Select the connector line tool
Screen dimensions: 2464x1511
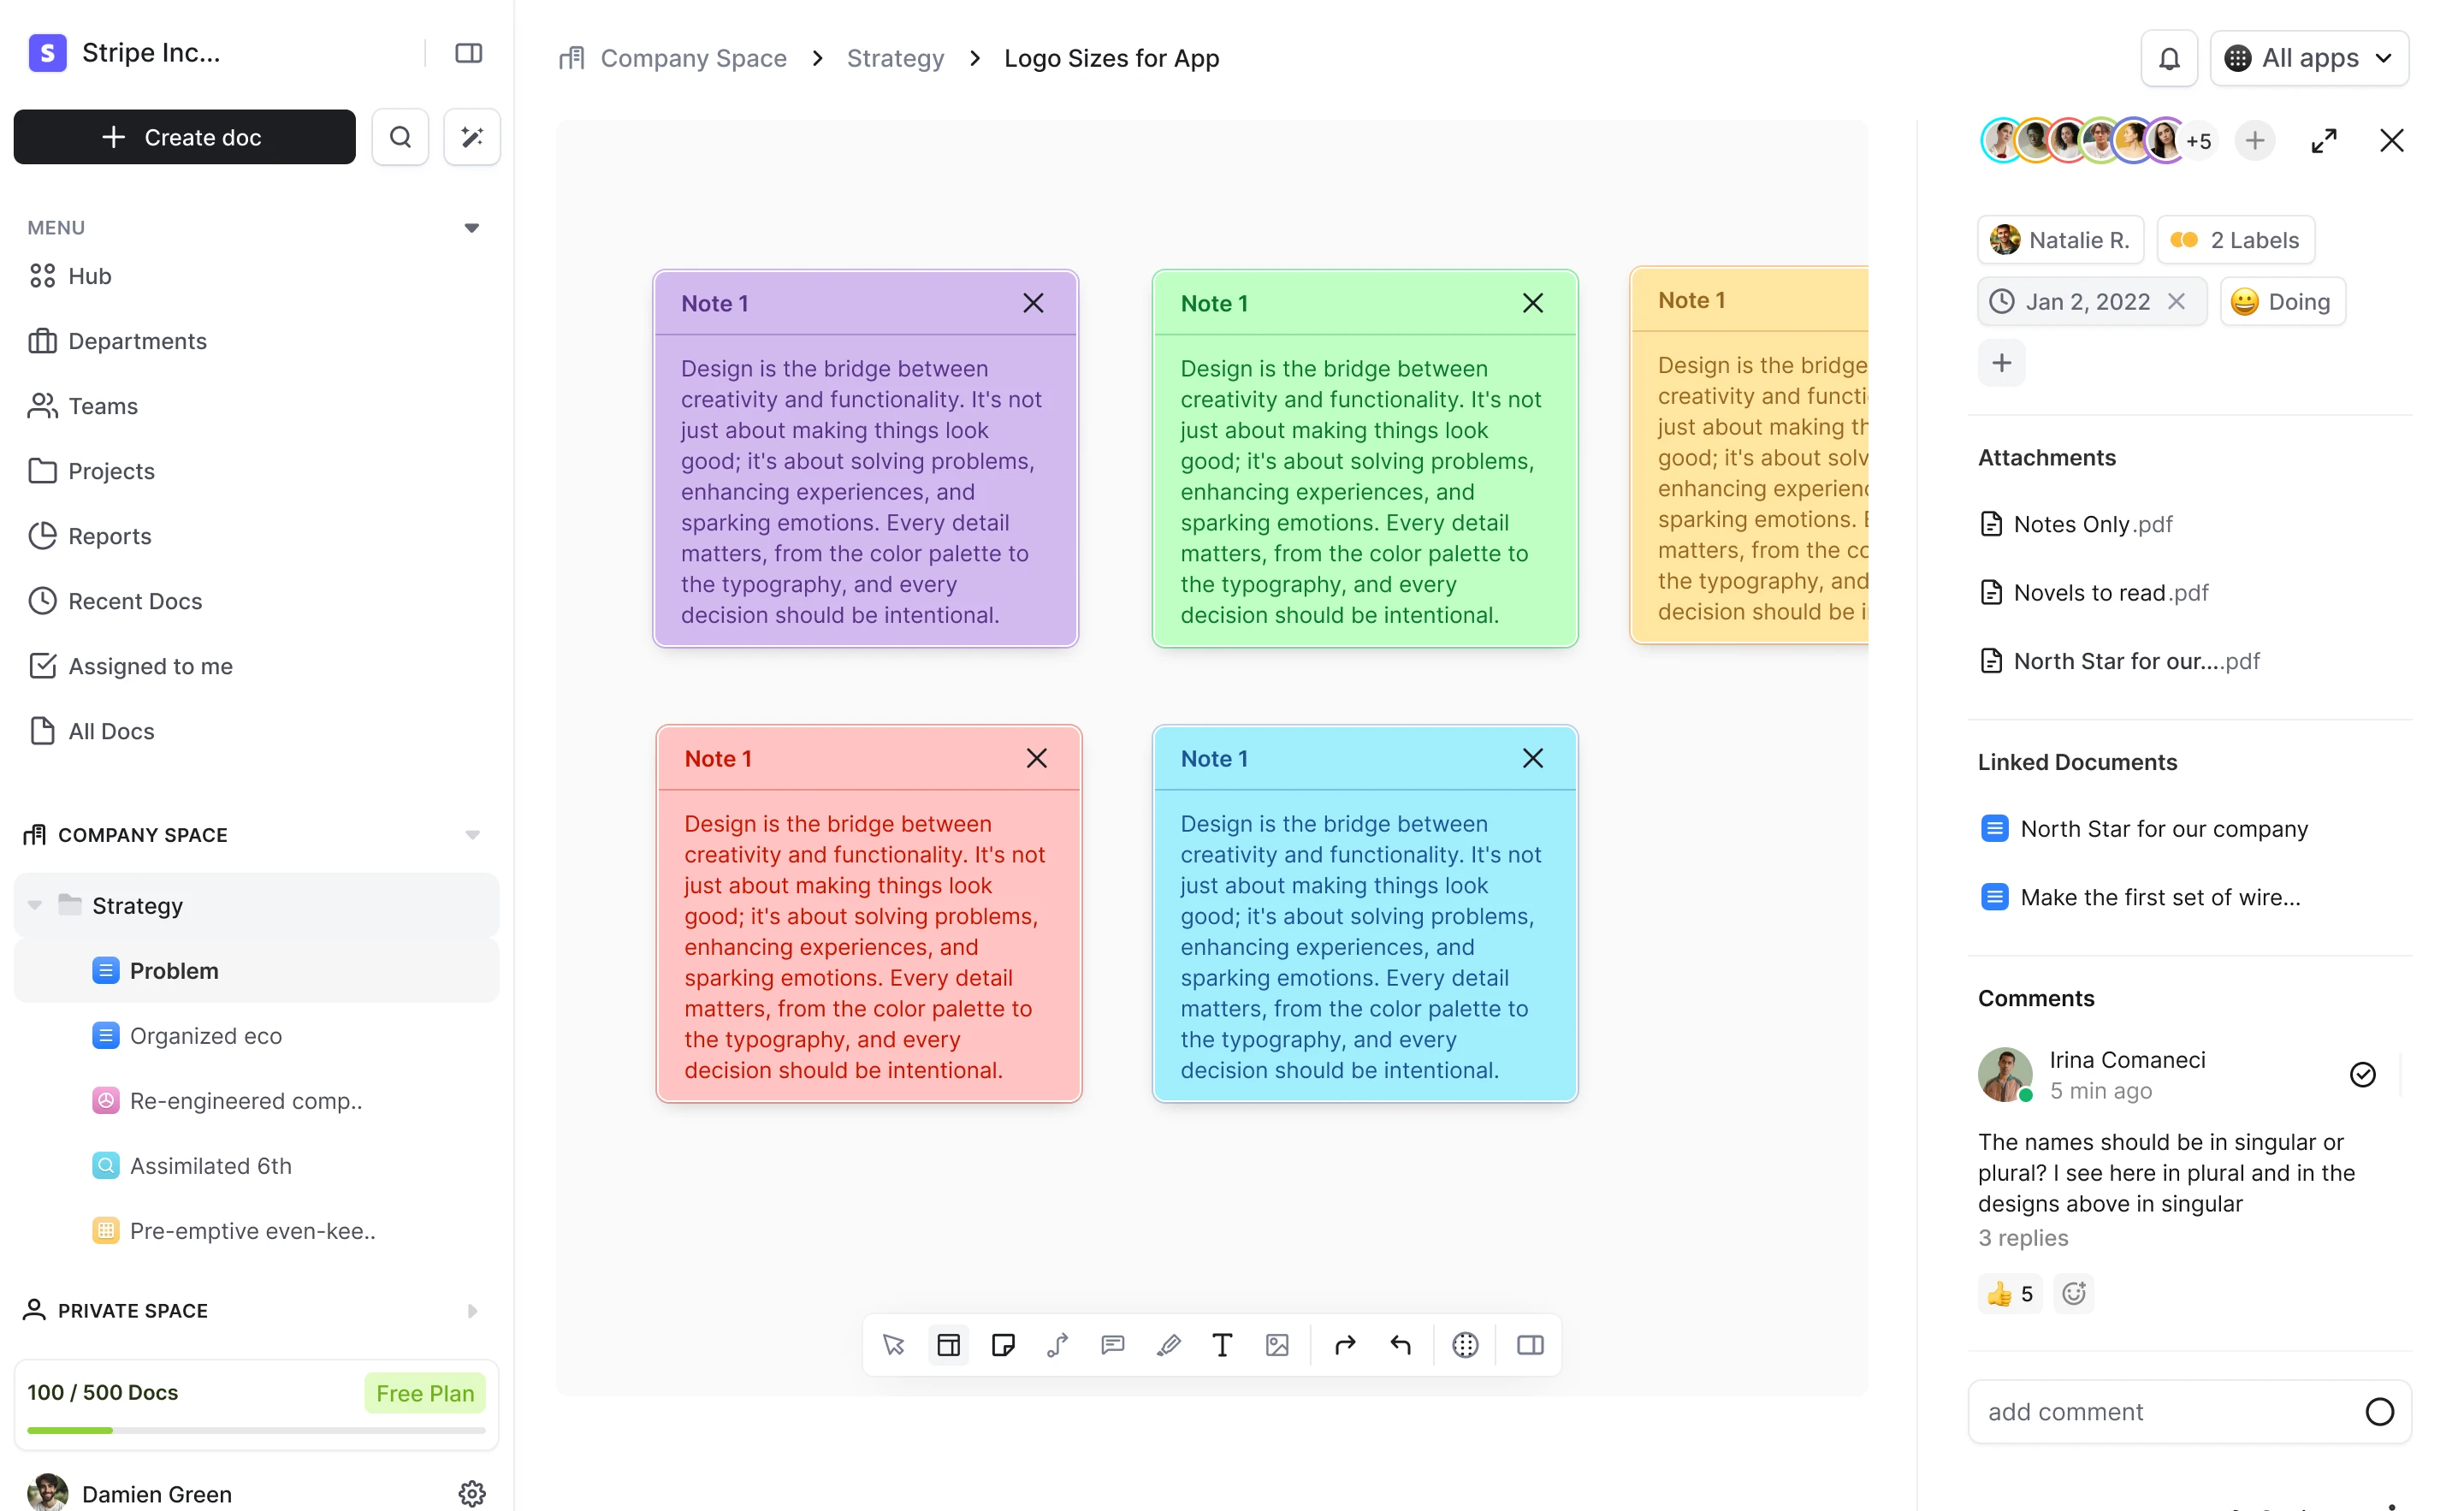1058,1345
